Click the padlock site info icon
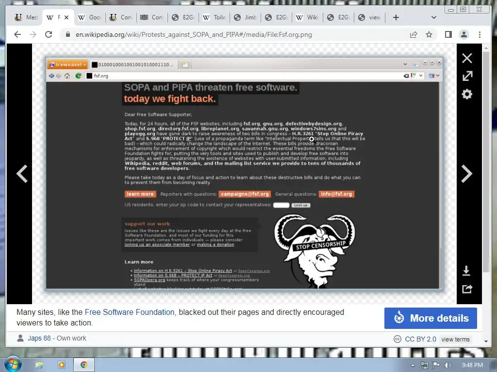 point(68,34)
